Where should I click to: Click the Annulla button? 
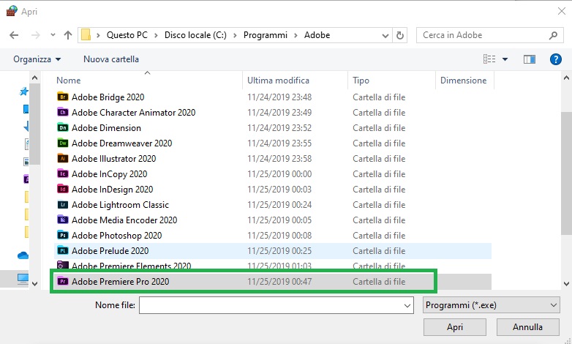528,327
